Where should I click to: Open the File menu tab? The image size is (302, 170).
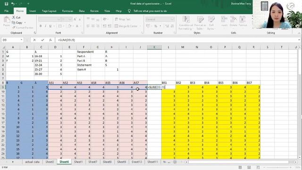(x=7, y=11)
